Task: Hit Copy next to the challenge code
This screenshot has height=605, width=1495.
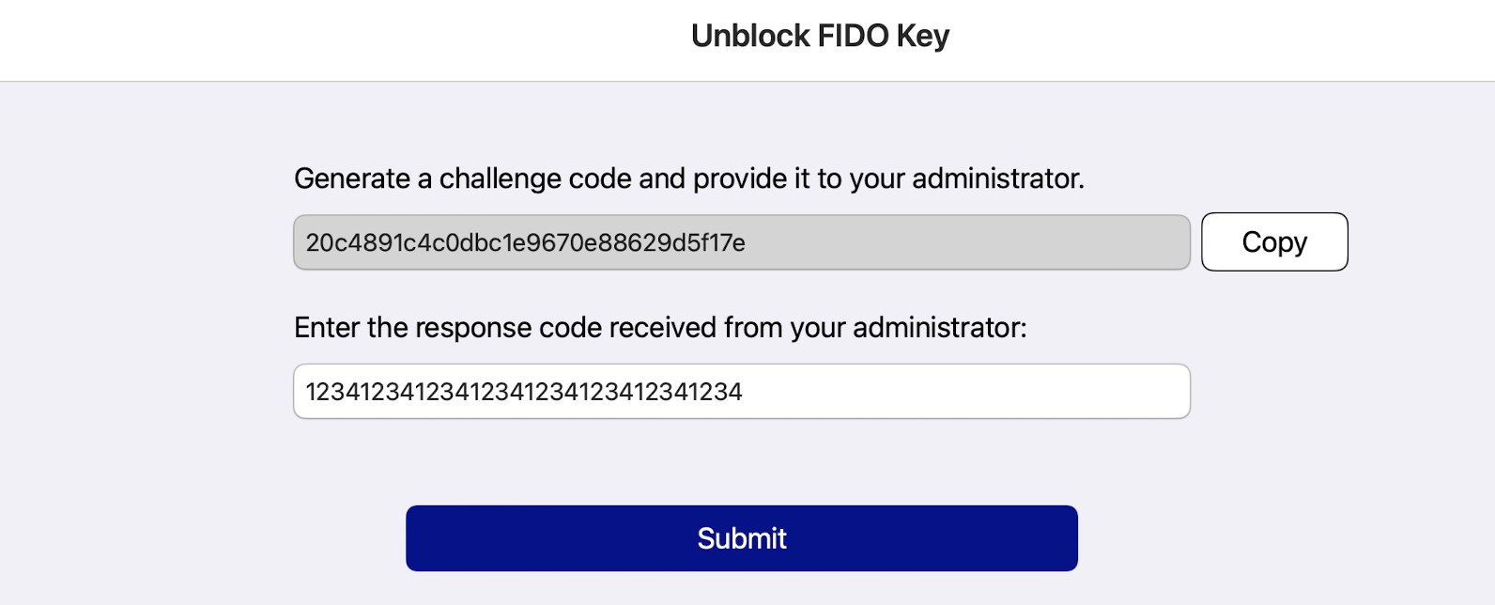Action: coord(1274,241)
